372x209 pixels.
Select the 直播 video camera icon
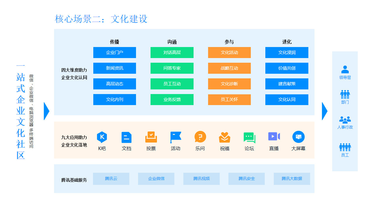(274, 136)
